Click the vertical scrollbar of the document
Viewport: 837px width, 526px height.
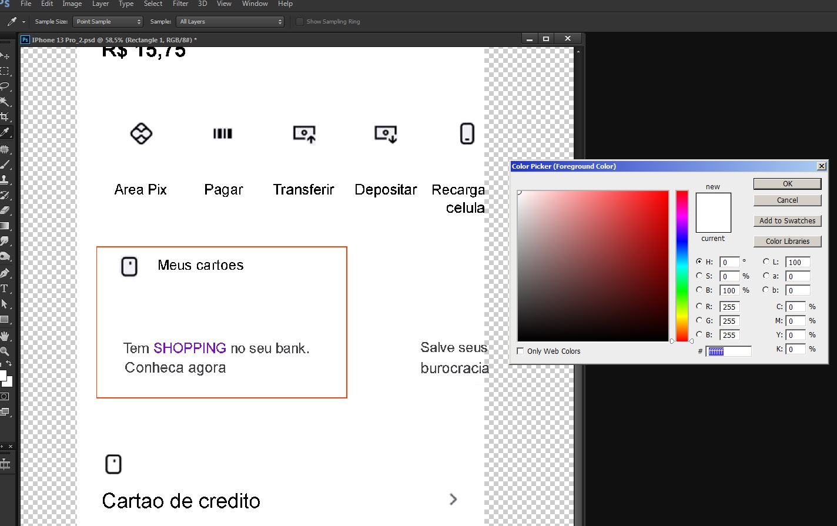pyautogui.click(x=578, y=287)
